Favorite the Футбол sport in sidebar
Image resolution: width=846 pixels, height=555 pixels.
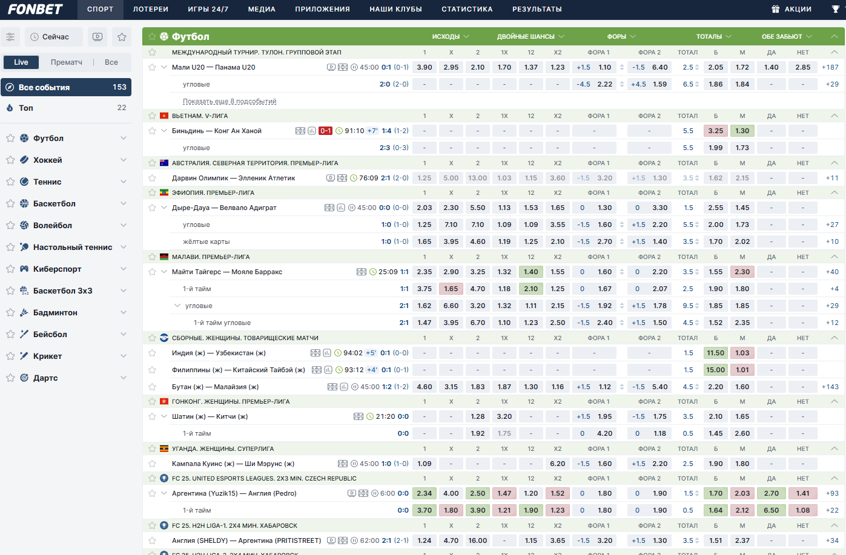click(x=10, y=138)
